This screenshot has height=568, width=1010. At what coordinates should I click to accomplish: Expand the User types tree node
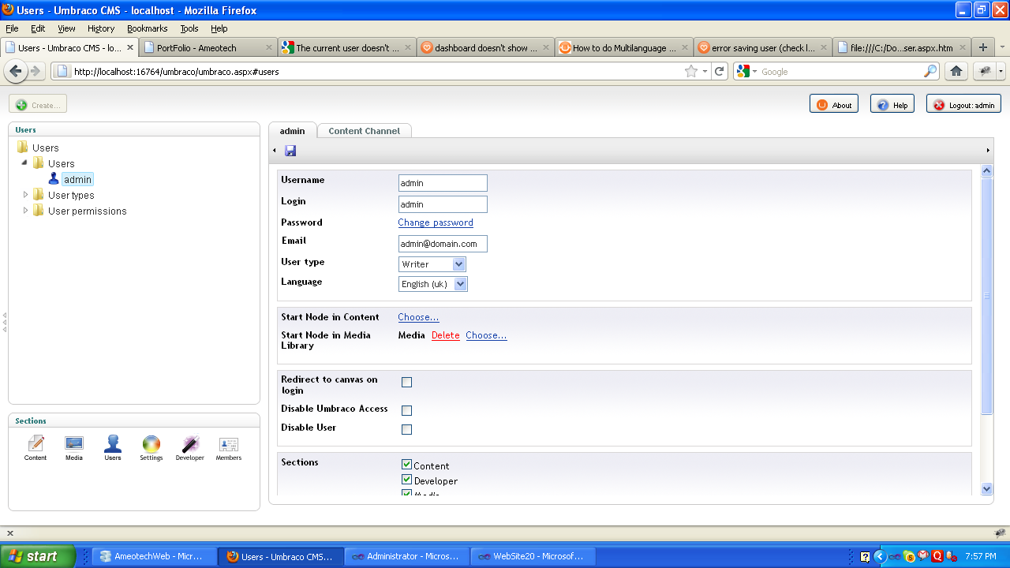click(25, 195)
